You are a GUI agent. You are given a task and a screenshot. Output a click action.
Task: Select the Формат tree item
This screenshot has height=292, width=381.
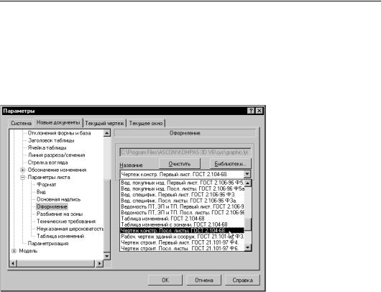click(x=46, y=185)
